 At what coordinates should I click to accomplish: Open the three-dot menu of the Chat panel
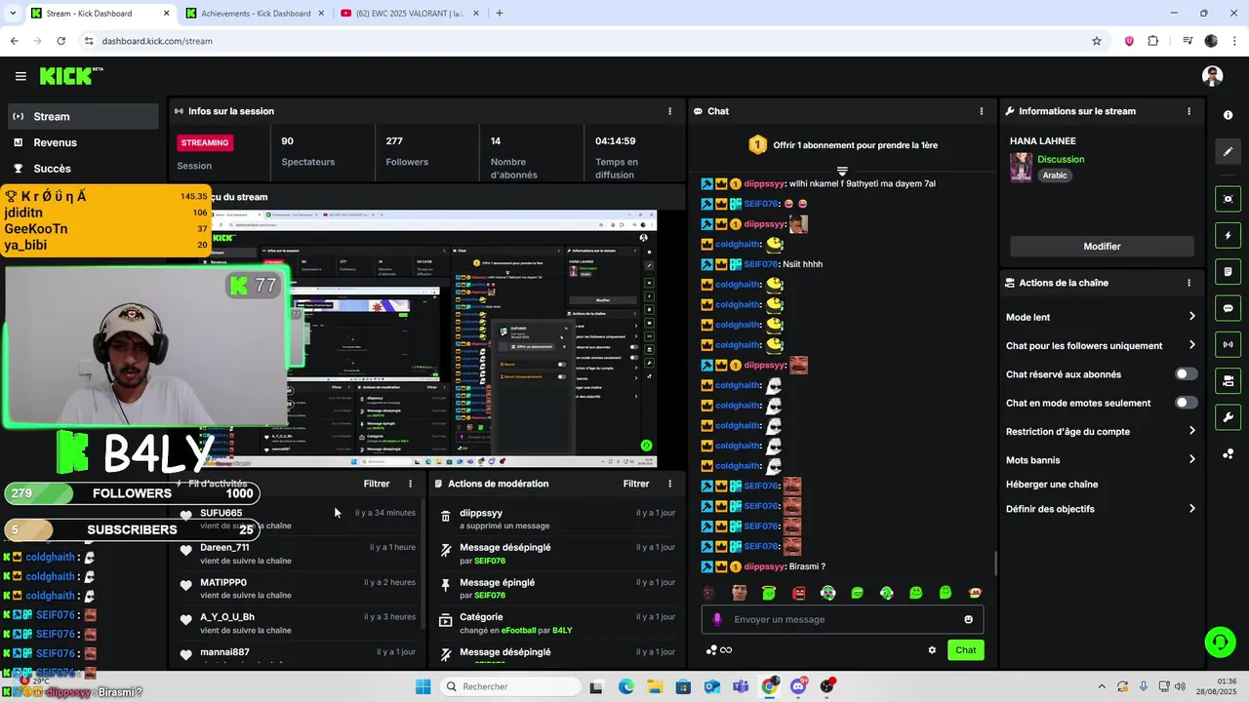pos(981,111)
